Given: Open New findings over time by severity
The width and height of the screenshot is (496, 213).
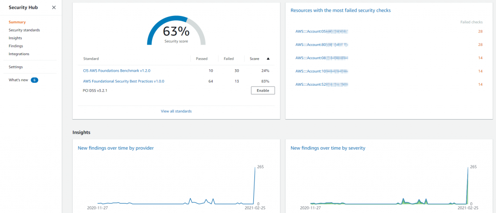Looking at the screenshot, I should (328, 148).
